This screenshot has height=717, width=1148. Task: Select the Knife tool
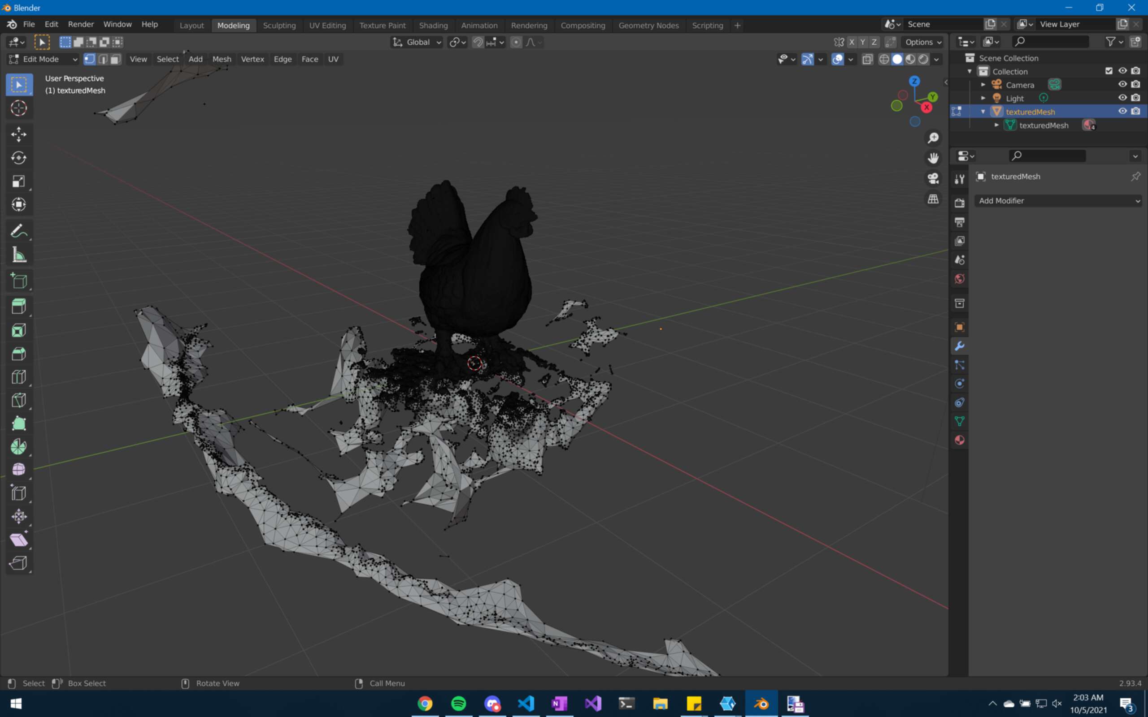(19, 400)
